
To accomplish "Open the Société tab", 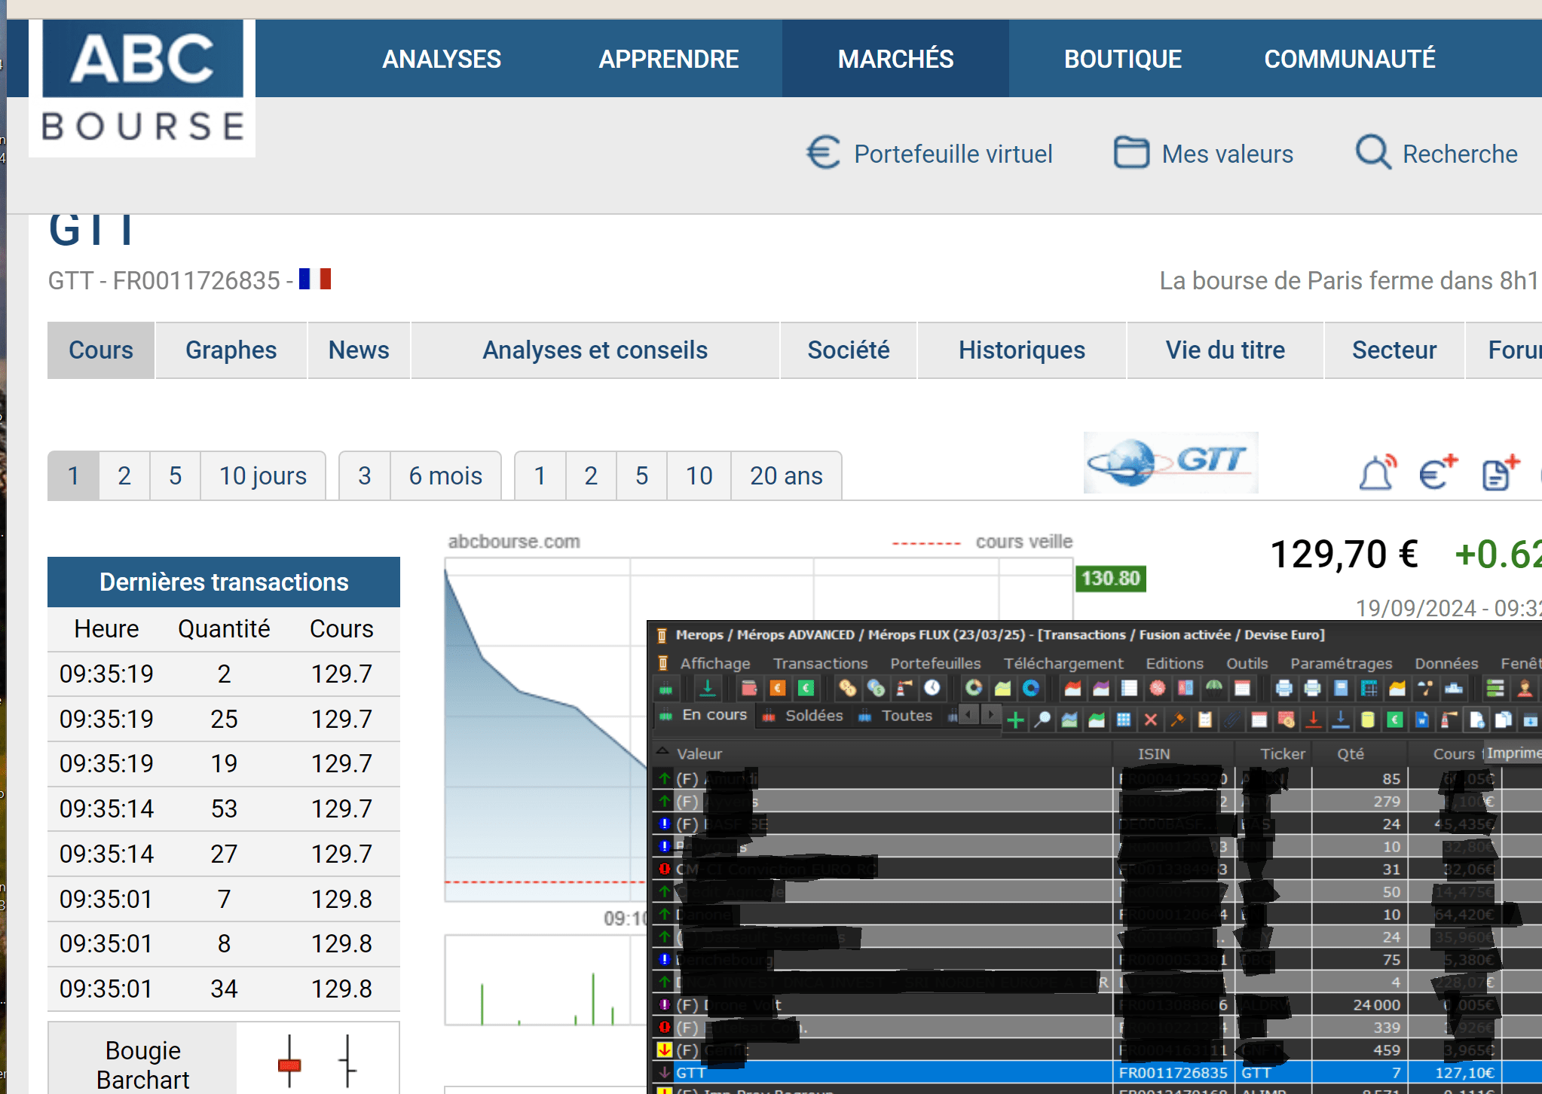I will 848,350.
